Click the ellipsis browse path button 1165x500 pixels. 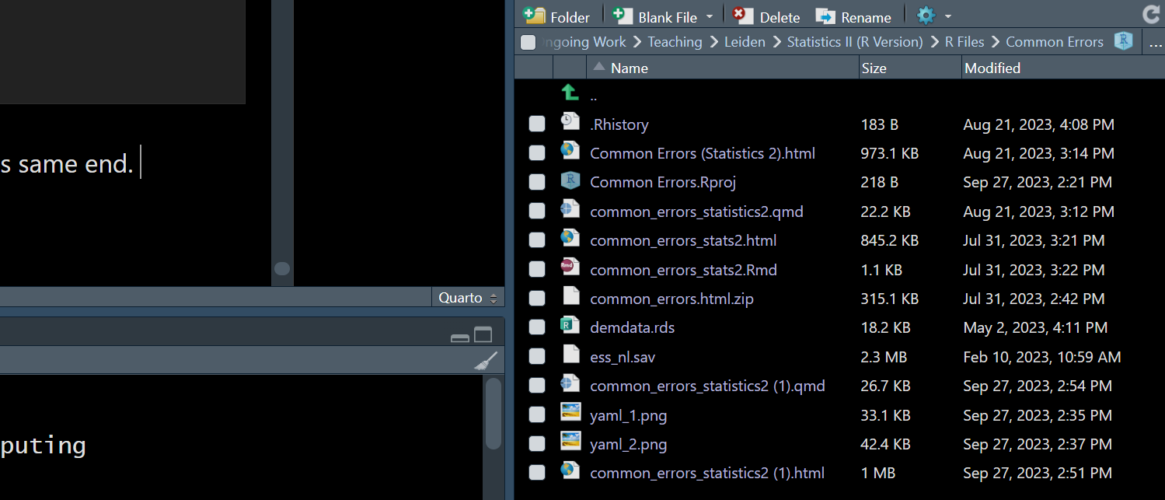point(1155,43)
